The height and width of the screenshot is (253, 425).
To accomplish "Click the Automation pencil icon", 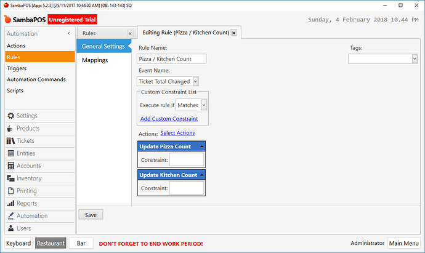I will 11,215.
